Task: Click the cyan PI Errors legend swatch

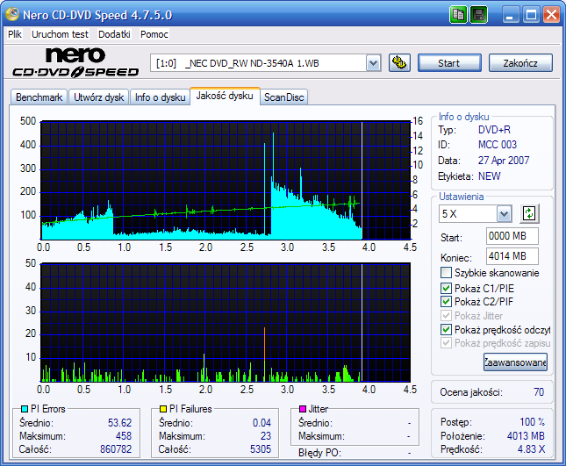Action: (25, 409)
